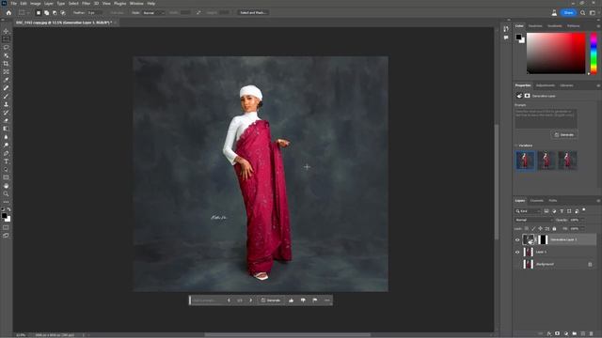Click the Select and Mask button
This screenshot has height=338, width=602.
pos(253,12)
